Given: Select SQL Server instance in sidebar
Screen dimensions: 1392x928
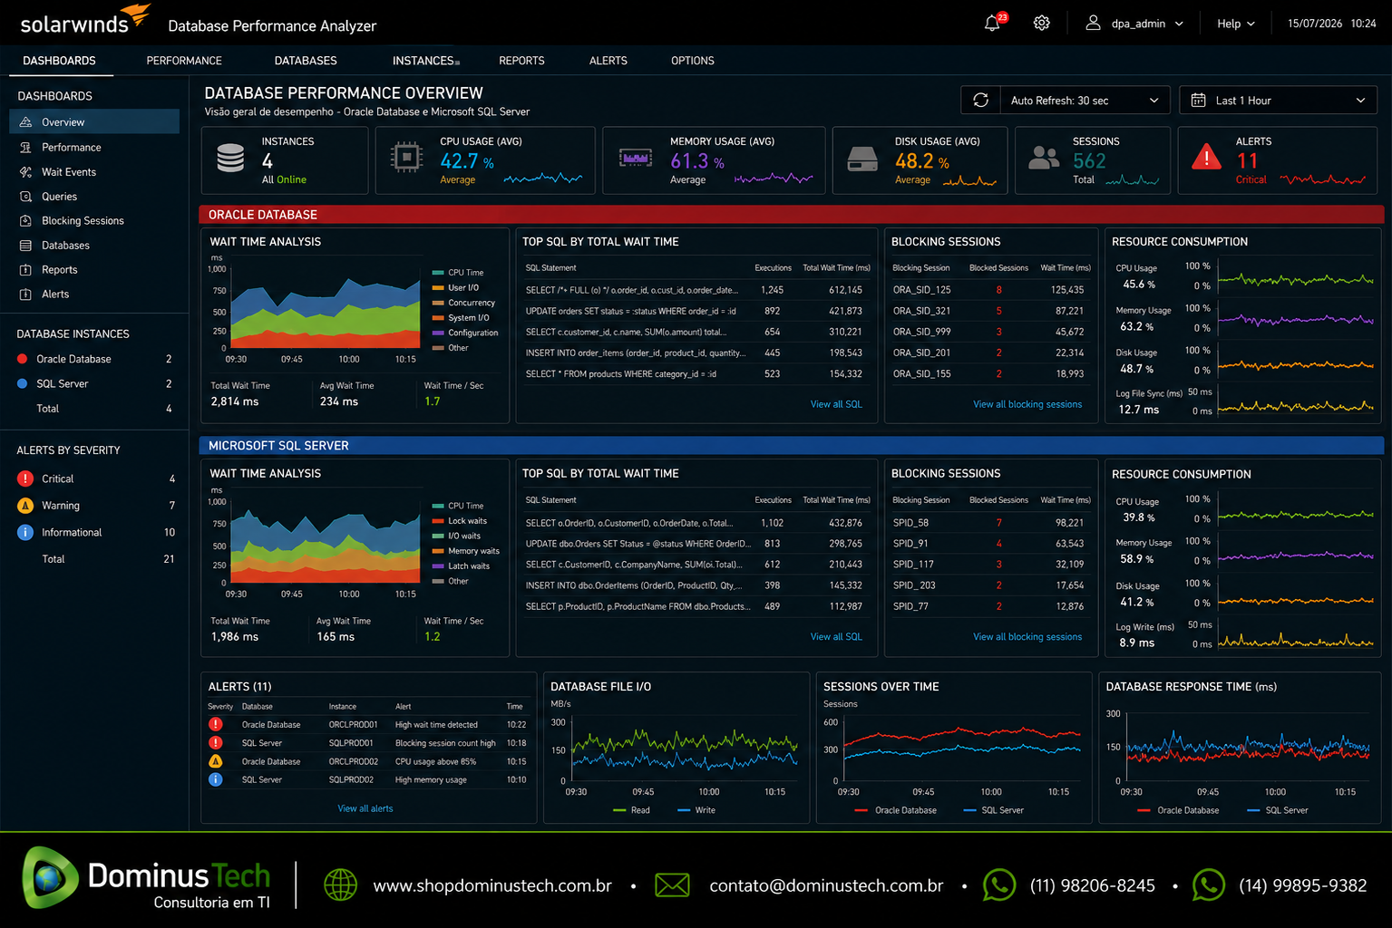Looking at the screenshot, I should (x=94, y=383).
